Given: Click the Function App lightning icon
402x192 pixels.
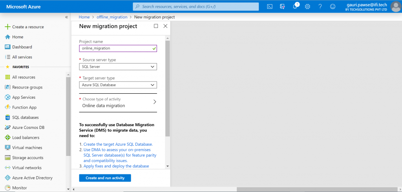Looking at the screenshot, I should 7,107.
